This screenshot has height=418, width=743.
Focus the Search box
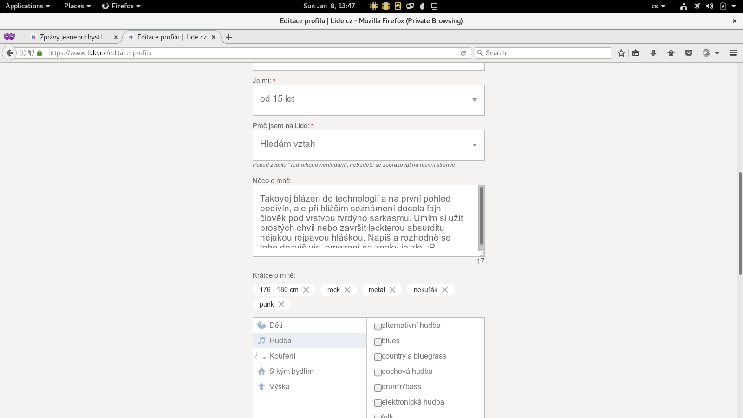point(543,53)
